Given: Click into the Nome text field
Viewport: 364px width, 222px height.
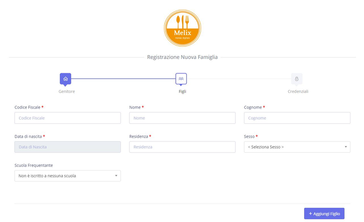Looking at the screenshot, I should click(x=182, y=118).
